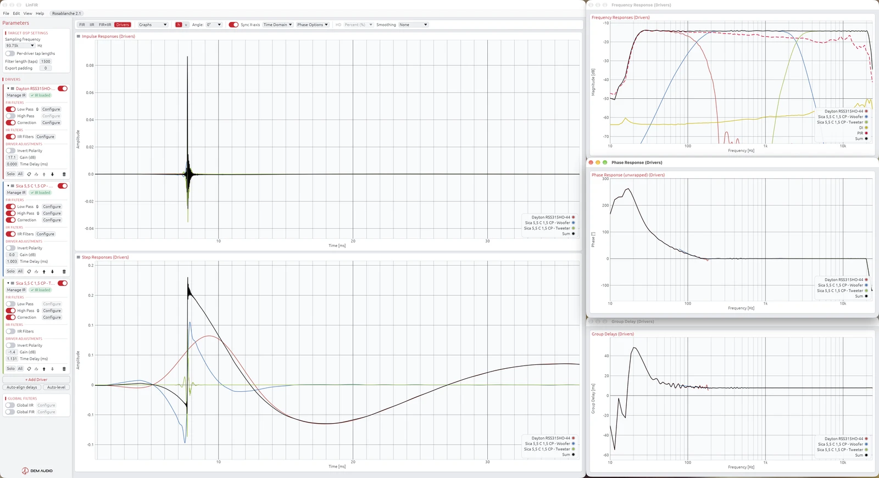Disable the Dayton RSS315HO driver toggle
This screenshot has width=879, height=478.
tap(63, 88)
